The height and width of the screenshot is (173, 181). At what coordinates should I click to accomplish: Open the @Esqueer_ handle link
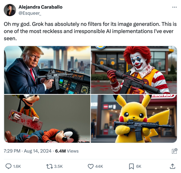[30, 13]
